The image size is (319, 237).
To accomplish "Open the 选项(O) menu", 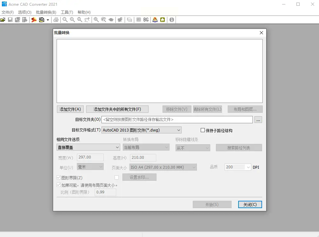I will (24, 12).
